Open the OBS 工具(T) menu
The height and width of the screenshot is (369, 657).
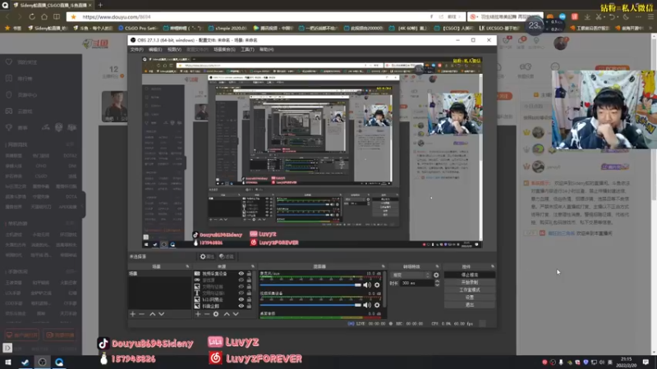pos(247,49)
